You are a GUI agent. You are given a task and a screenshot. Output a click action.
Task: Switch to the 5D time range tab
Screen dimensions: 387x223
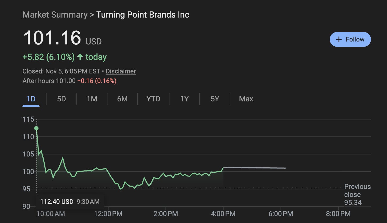pos(61,99)
